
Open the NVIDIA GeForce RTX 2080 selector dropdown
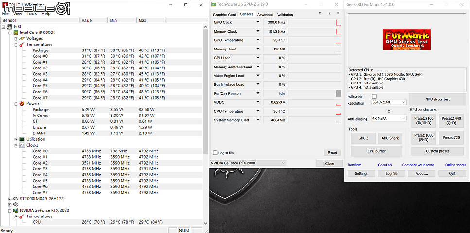[x=248, y=163]
